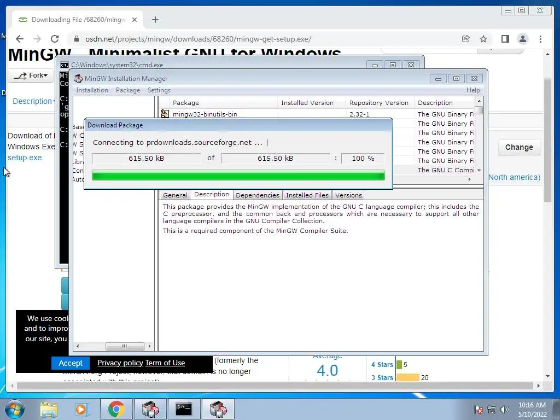Click the volume speaker tray icon

505,409
